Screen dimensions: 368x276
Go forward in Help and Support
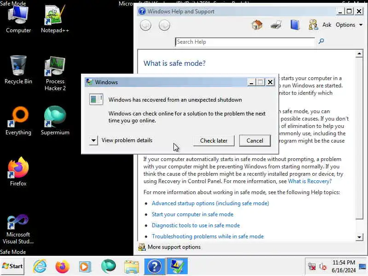click(x=164, y=25)
